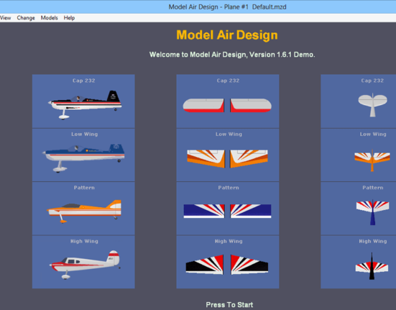
Task: Choose the Pattern blue tail thumbnail
Action: [359, 209]
